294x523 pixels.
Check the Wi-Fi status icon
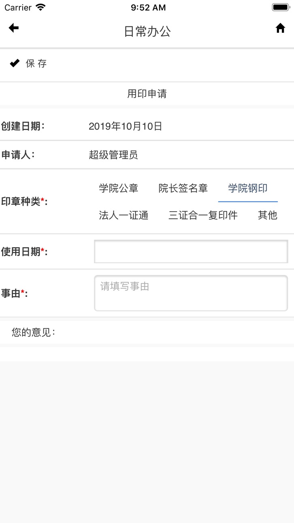pyautogui.click(x=40, y=7)
